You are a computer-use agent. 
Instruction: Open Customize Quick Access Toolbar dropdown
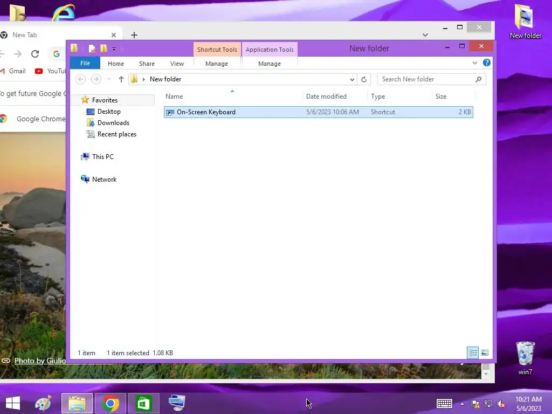(114, 49)
